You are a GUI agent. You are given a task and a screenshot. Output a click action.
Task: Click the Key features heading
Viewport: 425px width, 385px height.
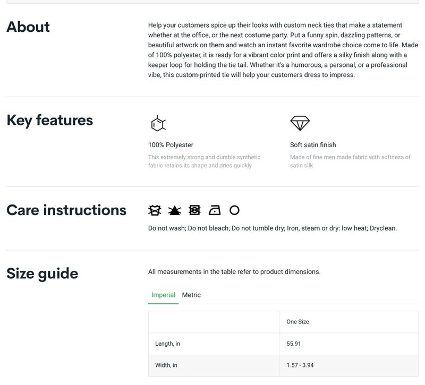pyautogui.click(x=50, y=121)
